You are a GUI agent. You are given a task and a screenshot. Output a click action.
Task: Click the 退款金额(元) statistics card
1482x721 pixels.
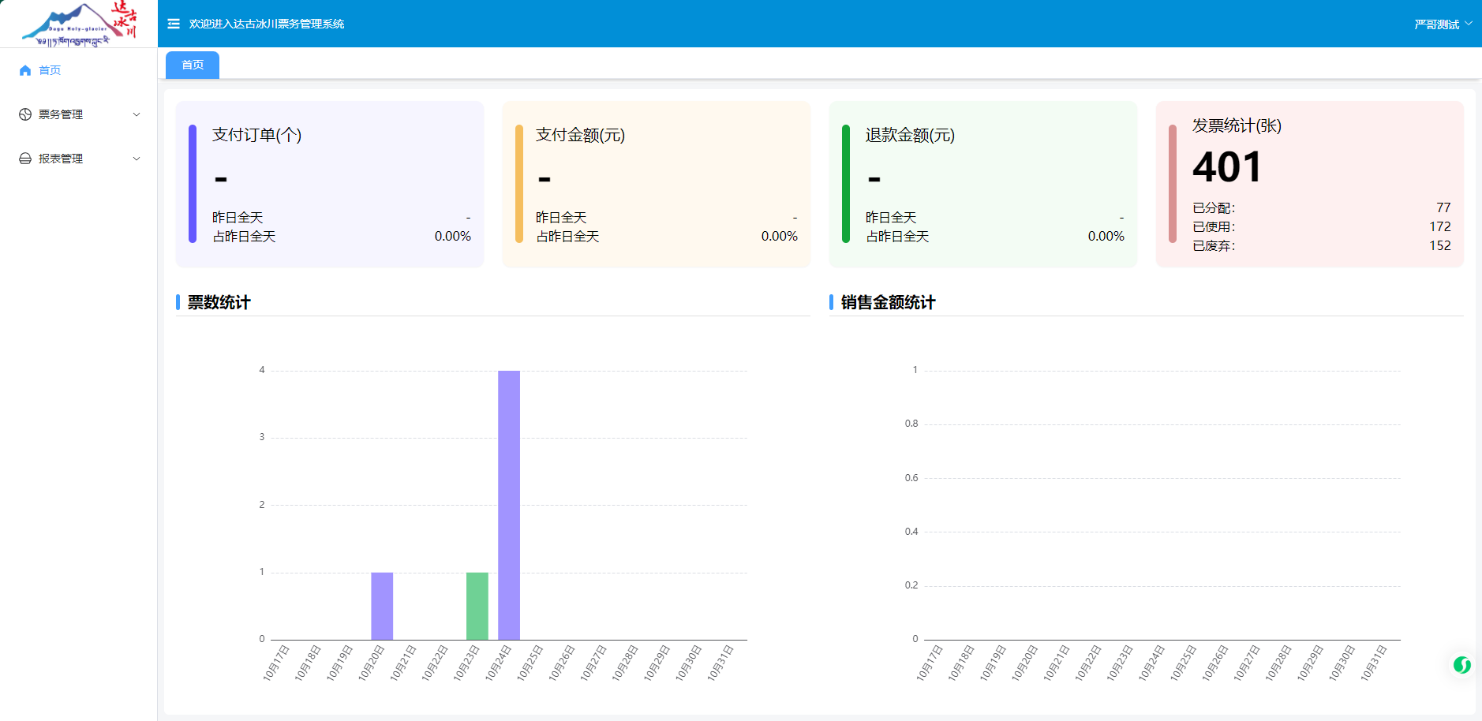coord(982,184)
